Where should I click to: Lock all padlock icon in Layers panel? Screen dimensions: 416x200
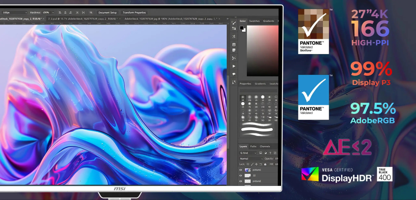tap(265, 165)
